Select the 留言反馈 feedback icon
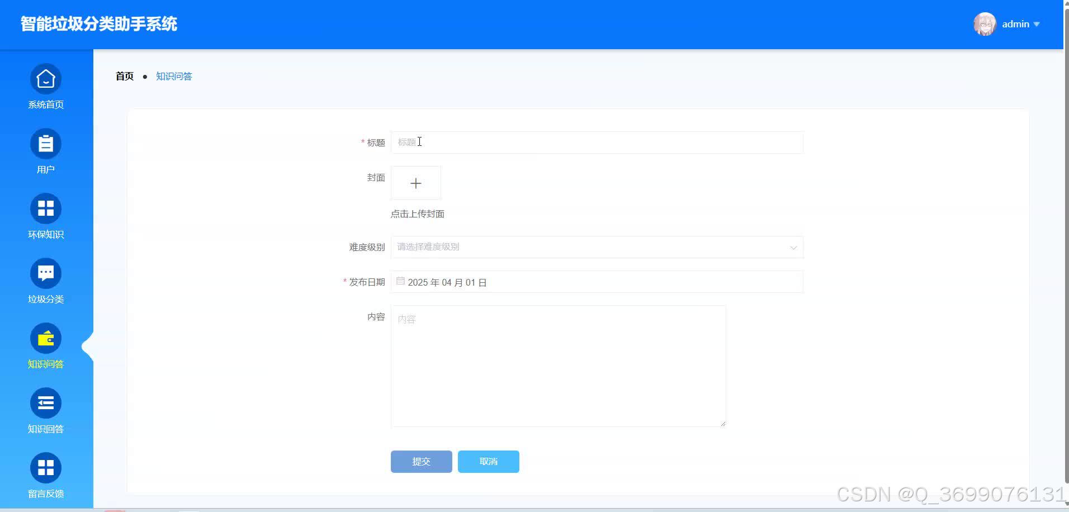The image size is (1069, 512). point(45,467)
